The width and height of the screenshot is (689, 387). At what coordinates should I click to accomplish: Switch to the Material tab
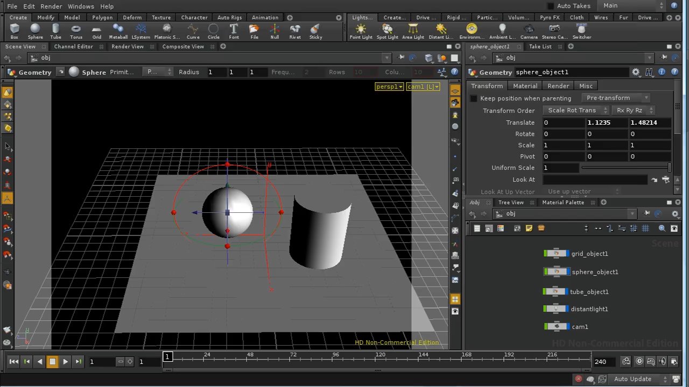(x=525, y=86)
